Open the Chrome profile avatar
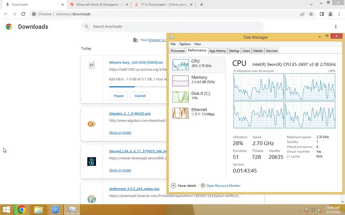Image resolution: width=345 pixels, height=215 pixels. (x=330, y=14)
